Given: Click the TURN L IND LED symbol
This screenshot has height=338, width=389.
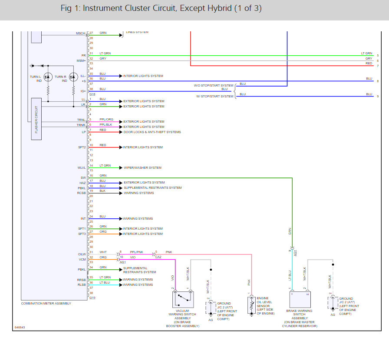Looking at the screenshot, I should (x=48, y=77).
